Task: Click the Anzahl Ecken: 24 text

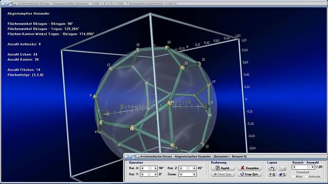Action: click(x=23, y=55)
